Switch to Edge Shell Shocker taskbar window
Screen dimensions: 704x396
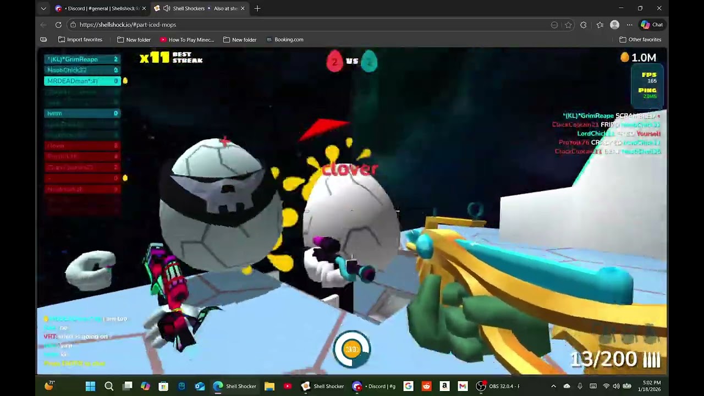click(x=235, y=386)
